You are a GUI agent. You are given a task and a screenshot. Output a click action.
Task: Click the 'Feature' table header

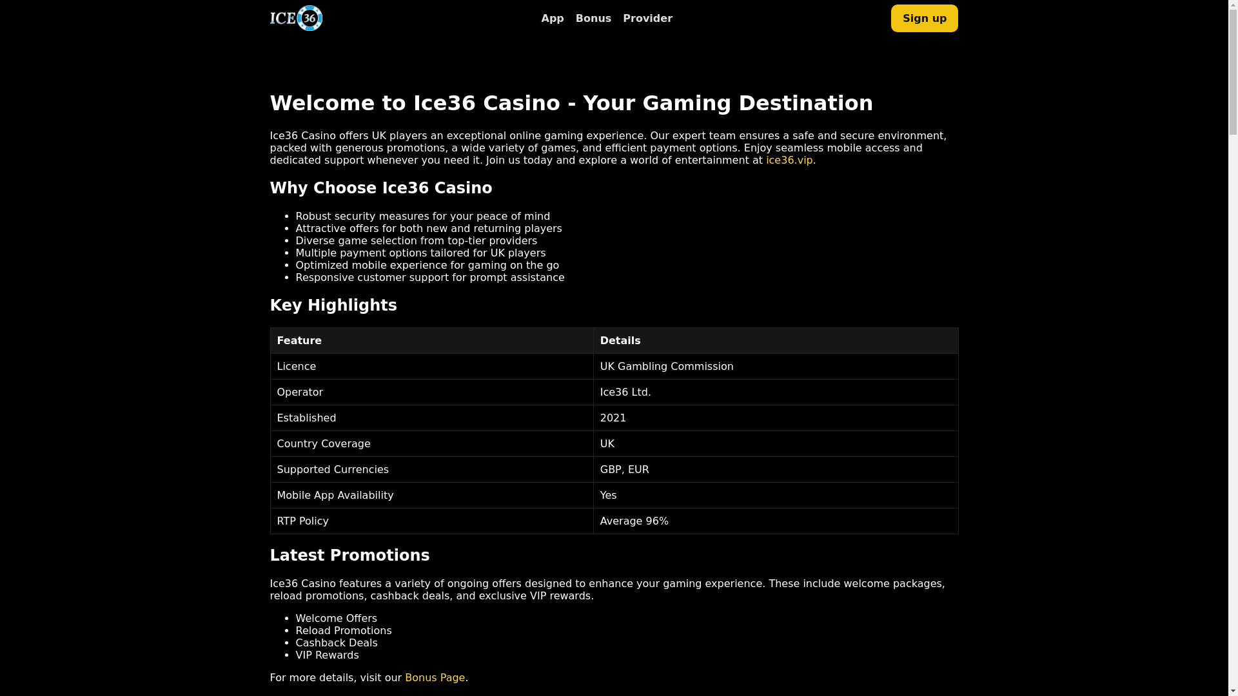point(432,340)
